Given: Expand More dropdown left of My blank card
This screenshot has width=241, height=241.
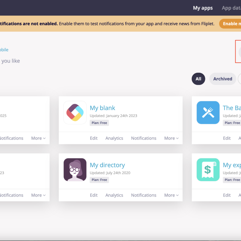Looking at the screenshot, I should (x=39, y=138).
